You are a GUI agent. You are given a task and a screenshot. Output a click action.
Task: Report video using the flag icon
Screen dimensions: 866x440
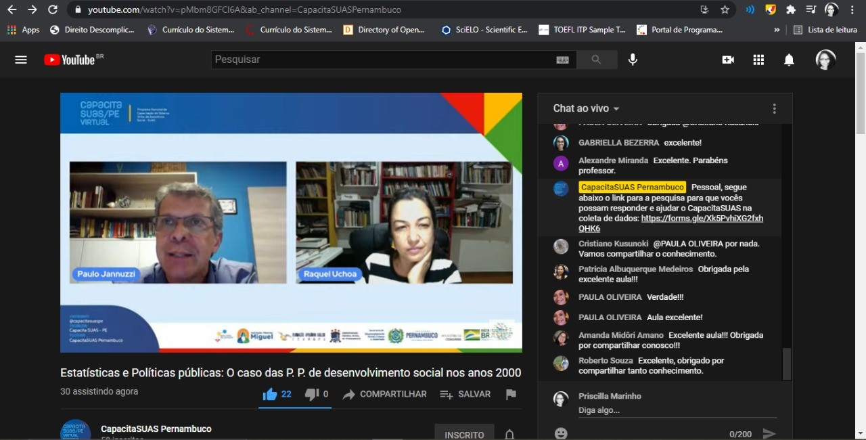511,394
